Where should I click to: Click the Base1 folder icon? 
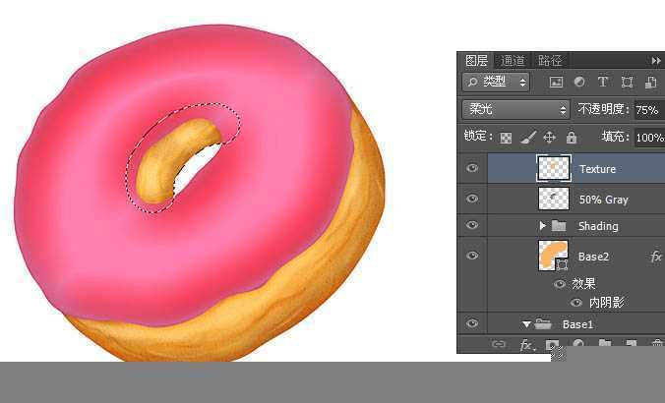click(x=543, y=324)
